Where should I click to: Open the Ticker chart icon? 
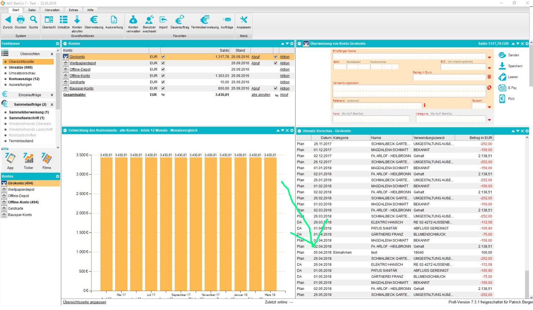[28, 158]
